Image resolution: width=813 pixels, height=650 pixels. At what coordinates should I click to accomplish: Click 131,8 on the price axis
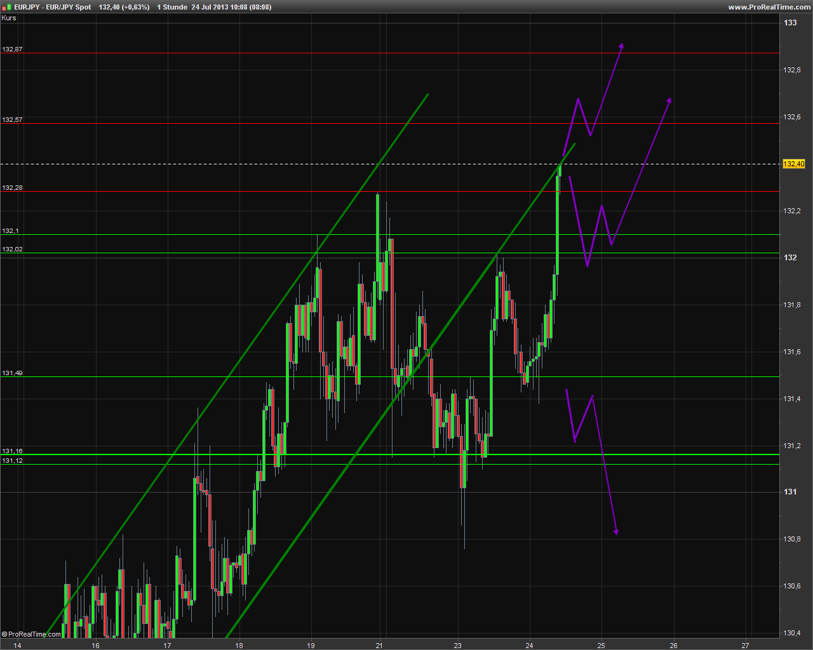click(792, 305)
